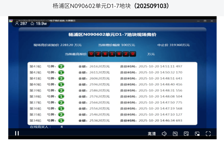The image size is (224, 141).
Task: Click amount 257620万元
Action: 100,97
